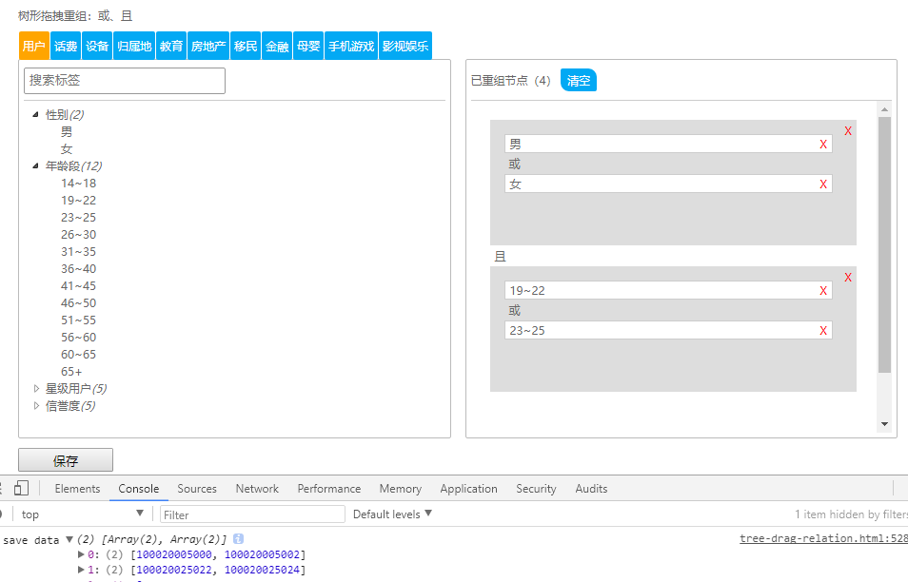Collapse the 性别 tree node
The width and height of the screenshot is (908, 582).
35,114
